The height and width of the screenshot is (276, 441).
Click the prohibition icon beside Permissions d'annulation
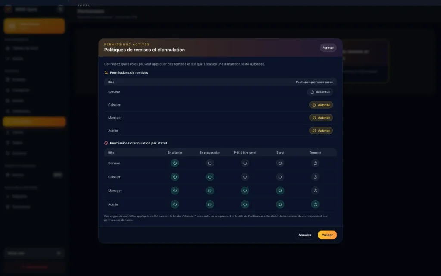(x=106, y=143)
